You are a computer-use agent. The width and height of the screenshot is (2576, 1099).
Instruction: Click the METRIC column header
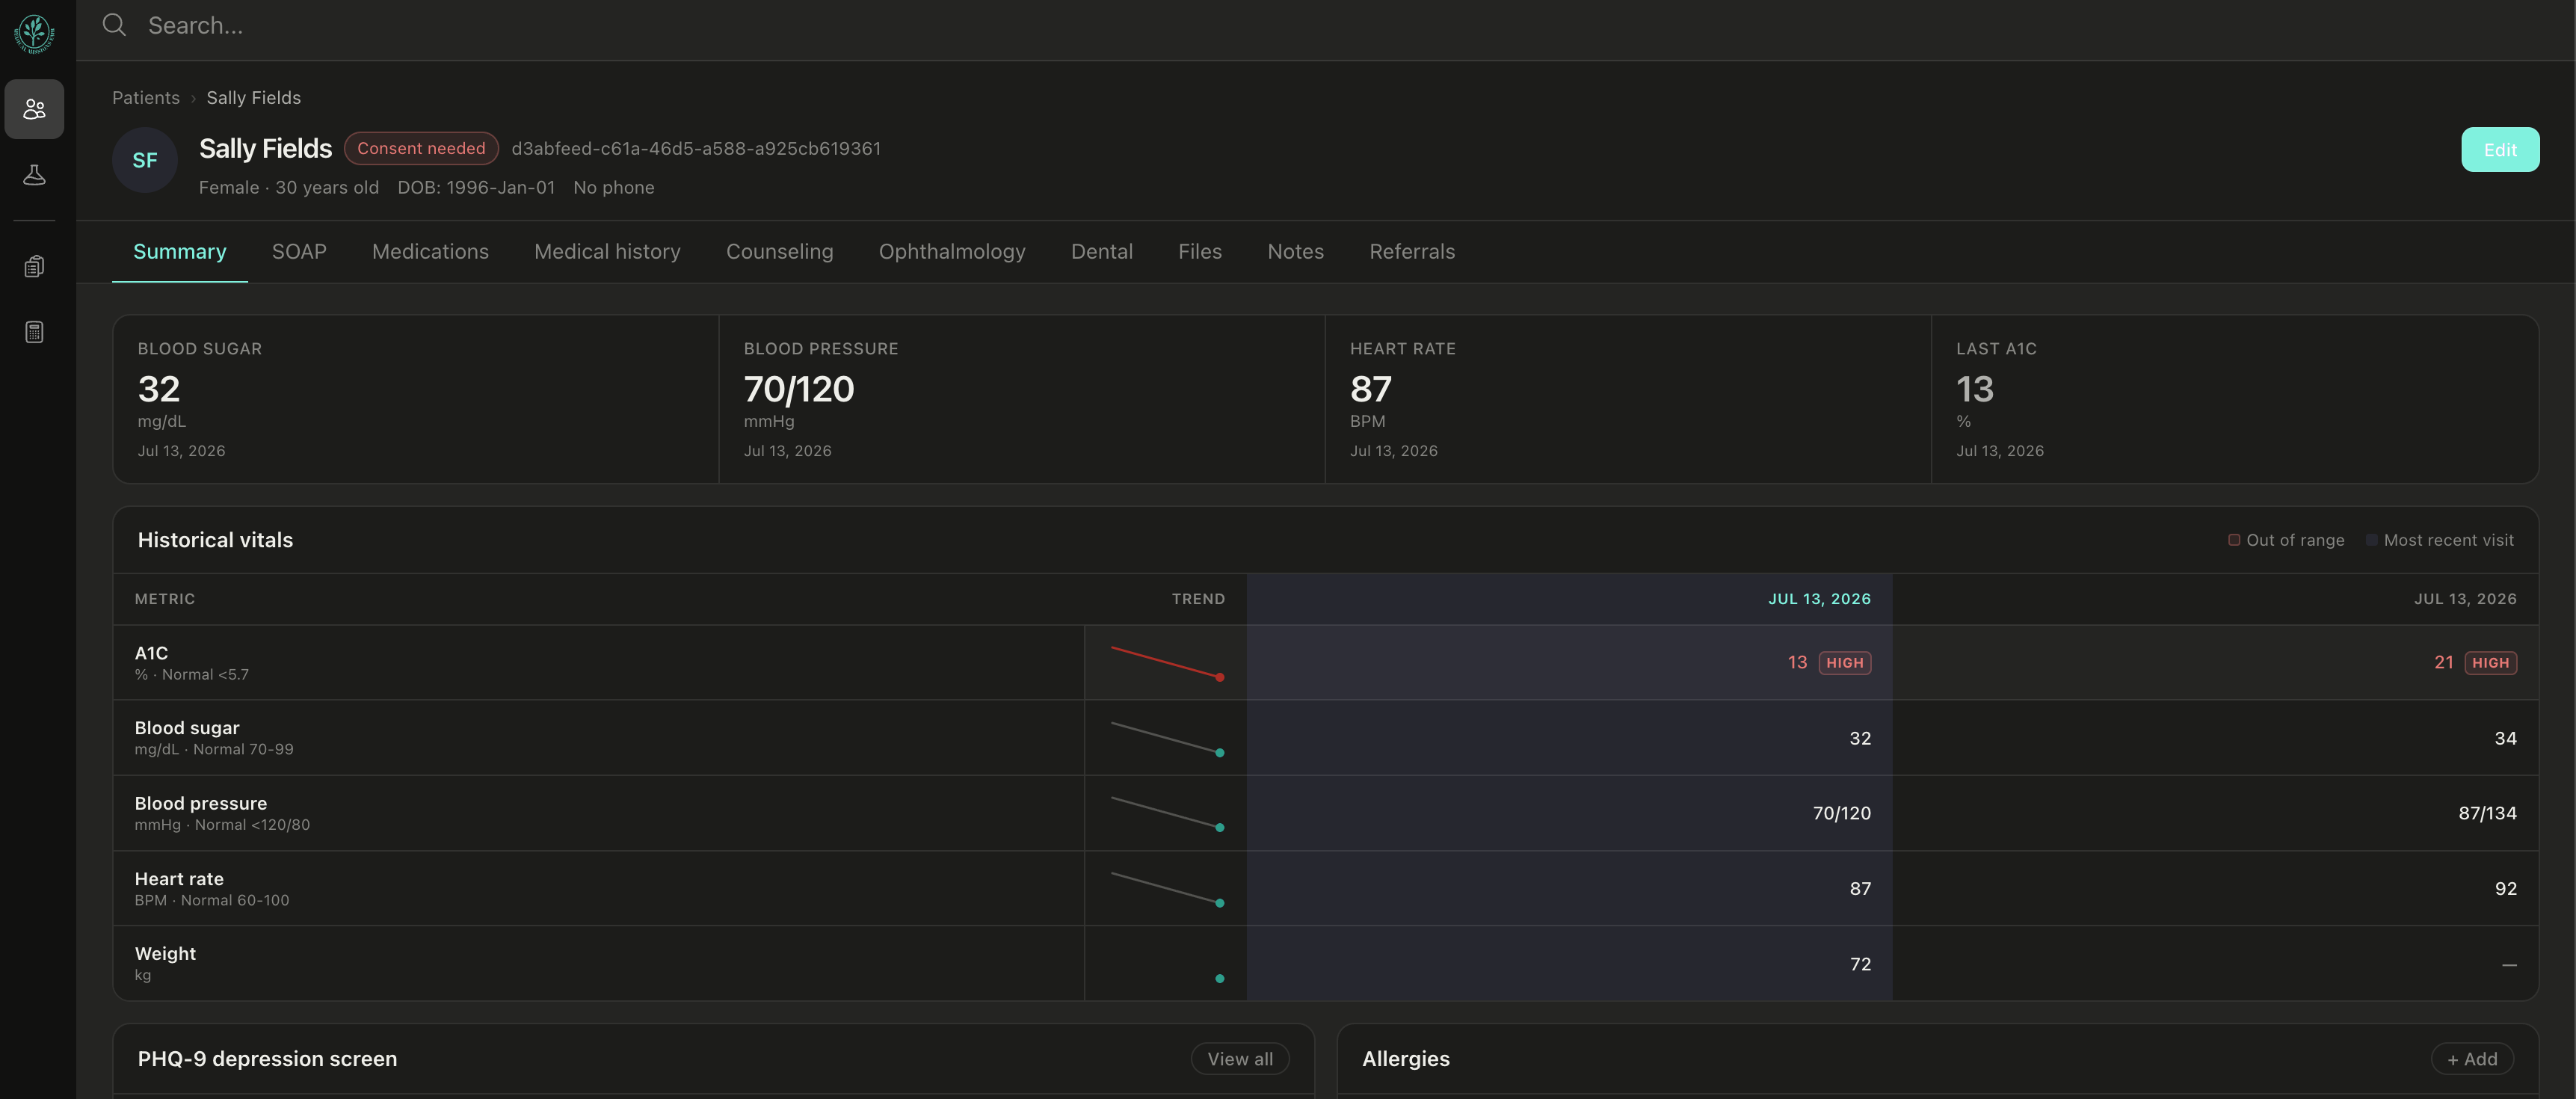[x=165, y=599]
